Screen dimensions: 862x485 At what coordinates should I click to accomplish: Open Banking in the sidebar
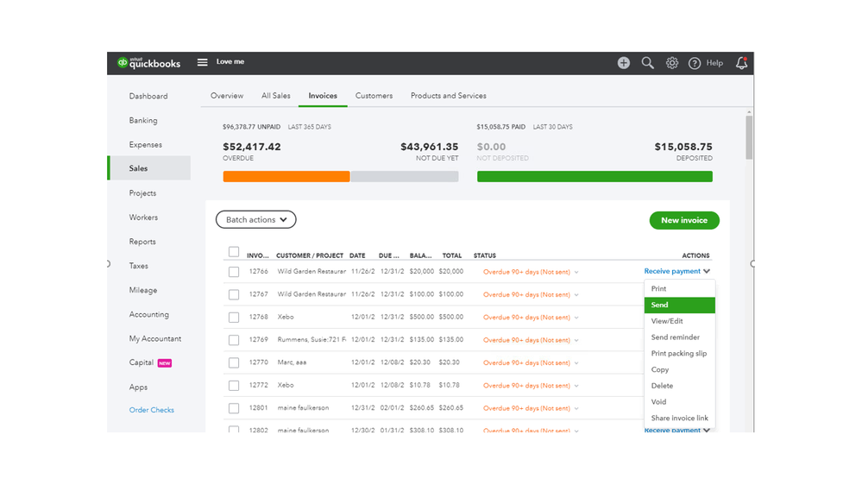coord(143,121)
